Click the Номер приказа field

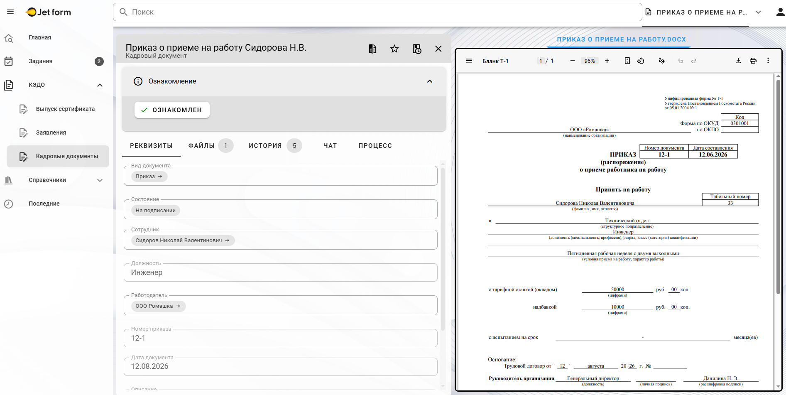pyautogui.click(x=281, y=338)
